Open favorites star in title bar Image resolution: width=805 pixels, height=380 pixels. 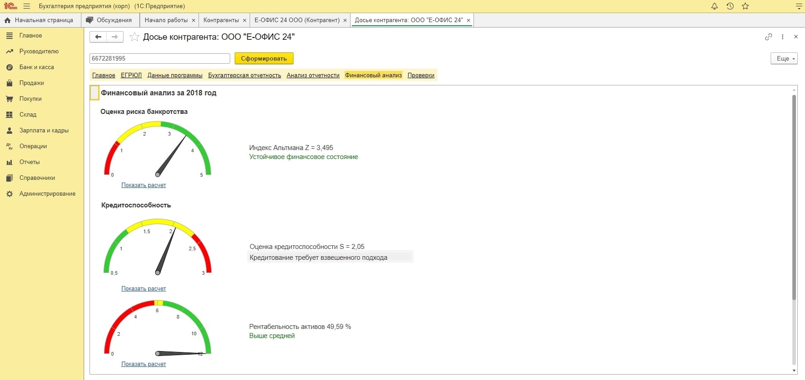click(745, 6)
